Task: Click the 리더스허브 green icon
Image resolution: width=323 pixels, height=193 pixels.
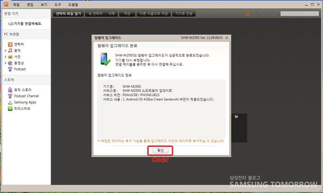Action: point(10,108)
